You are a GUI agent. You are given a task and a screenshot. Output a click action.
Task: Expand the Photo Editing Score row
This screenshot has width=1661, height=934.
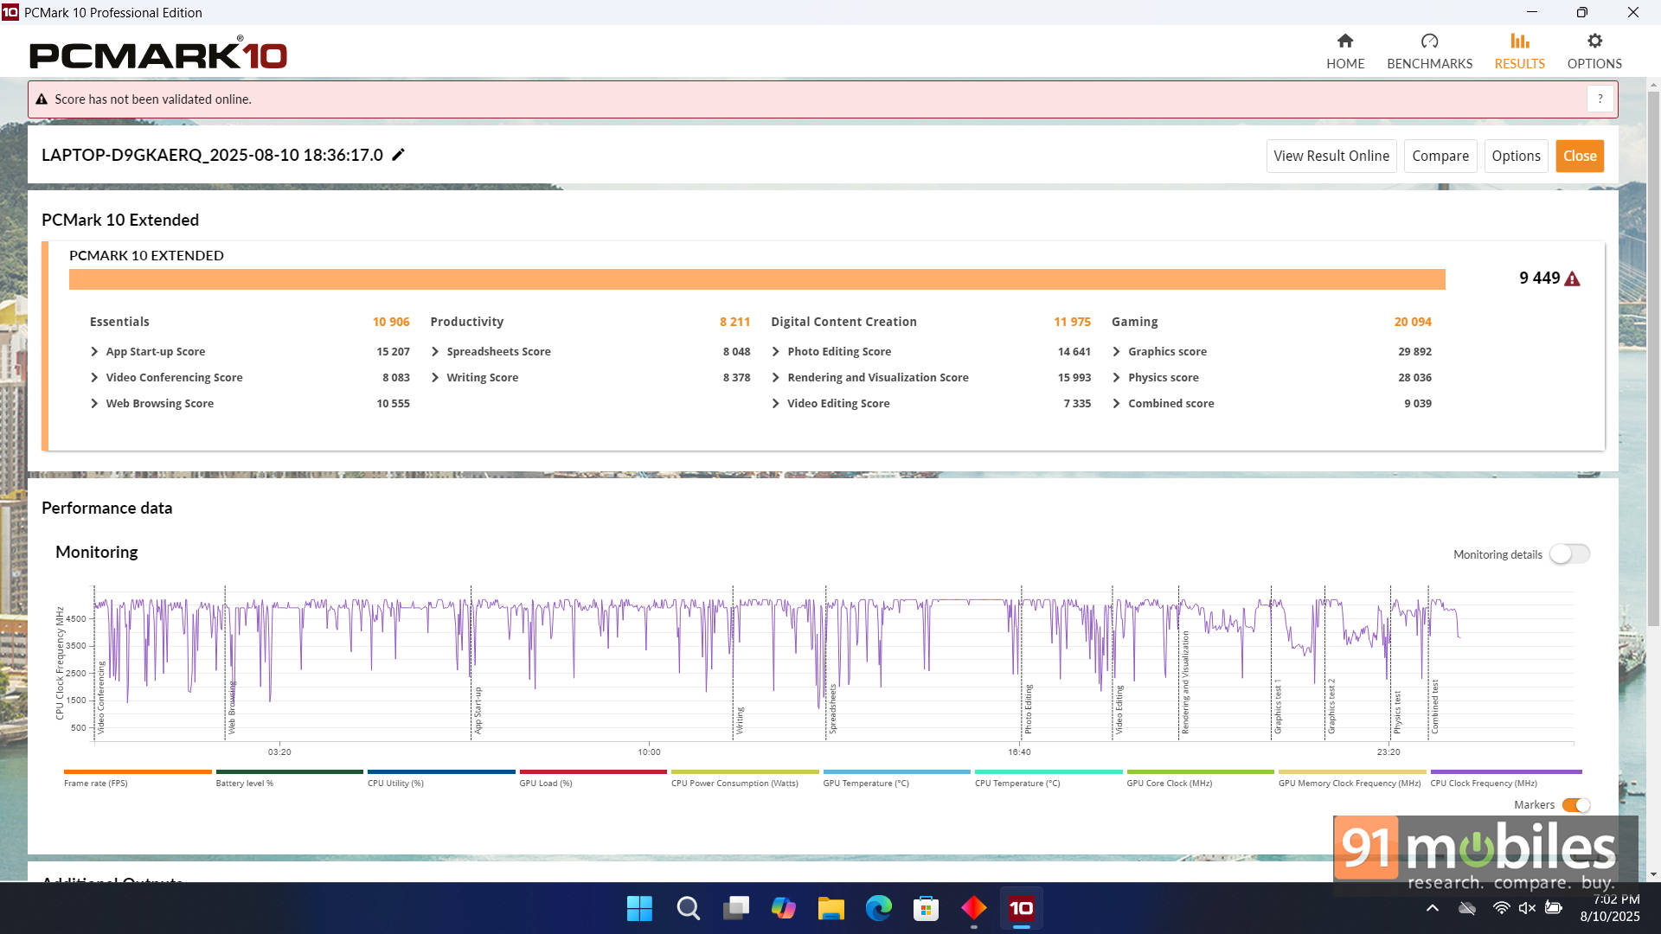(x=776, y=352)
